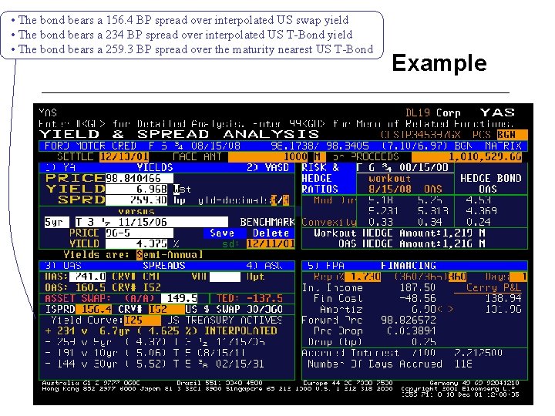Click the interpolated 6.7yr spread row
The height and width of the screenshot is (416, 555).
point(161,331)
